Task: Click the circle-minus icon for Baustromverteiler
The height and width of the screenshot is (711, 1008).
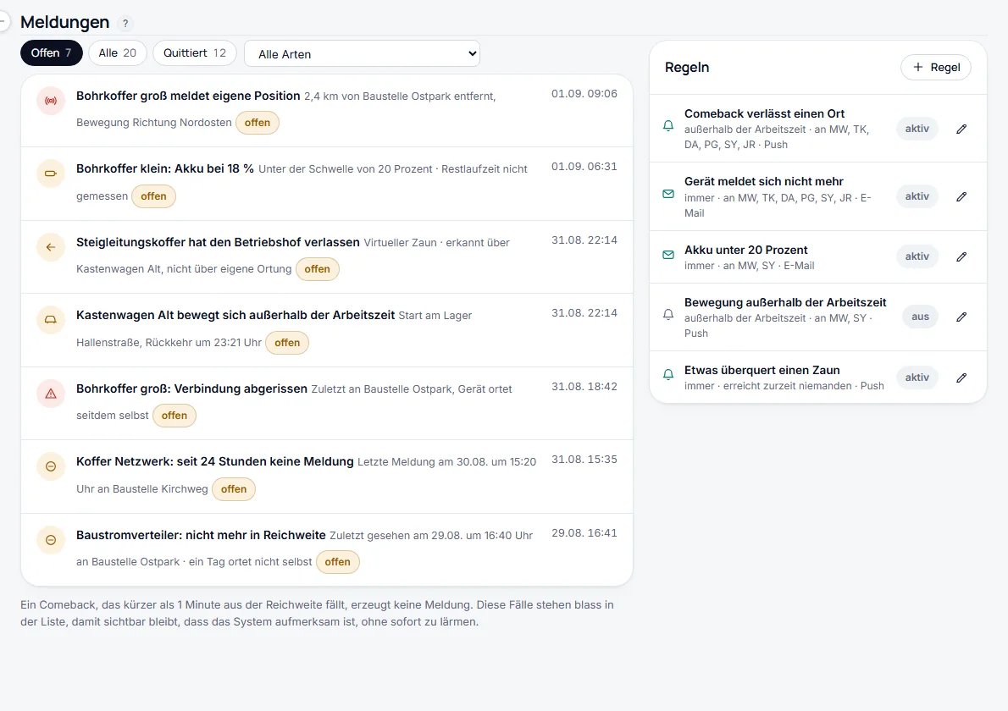Action: pyautogui.click(x=51, y=540)
